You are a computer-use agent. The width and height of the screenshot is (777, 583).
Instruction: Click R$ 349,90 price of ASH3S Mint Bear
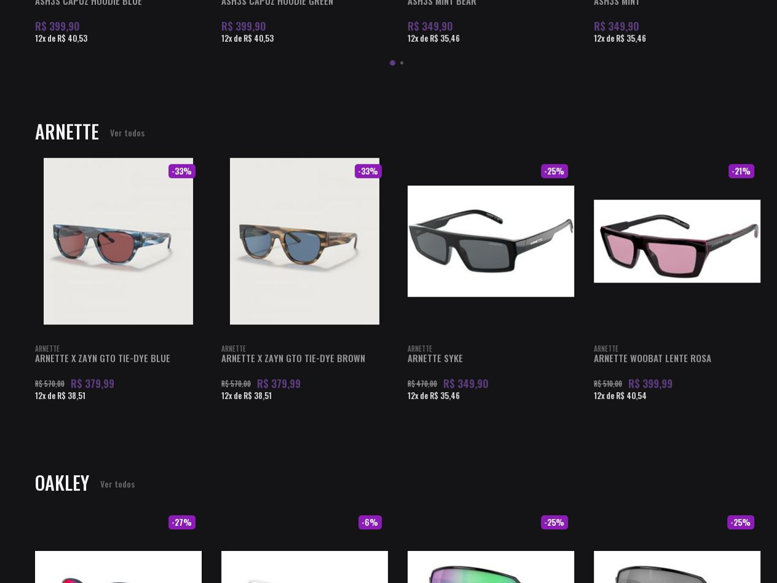430,26
